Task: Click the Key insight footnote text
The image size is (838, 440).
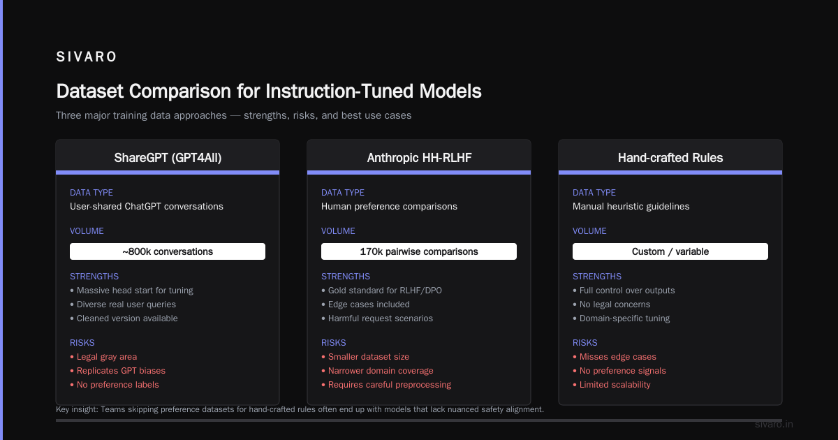Action: 300,409
